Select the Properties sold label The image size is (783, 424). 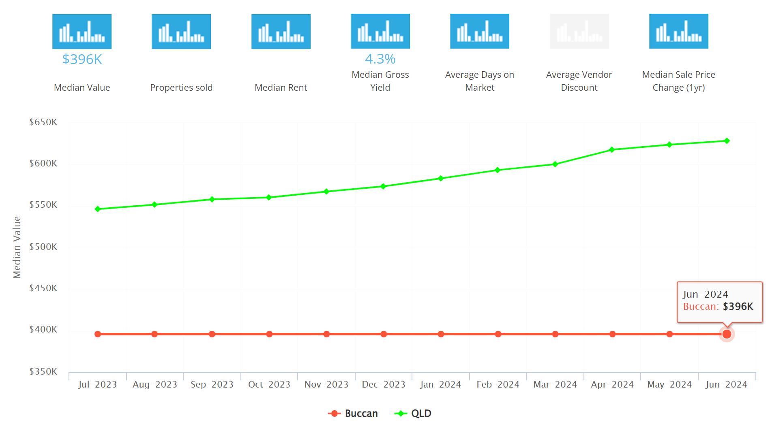(x=181, y=87)
